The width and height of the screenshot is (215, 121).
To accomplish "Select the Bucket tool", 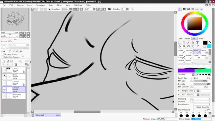I will point(182,62).
